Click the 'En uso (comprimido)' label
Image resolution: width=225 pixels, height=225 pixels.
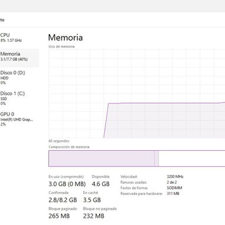tap(66, 177)
